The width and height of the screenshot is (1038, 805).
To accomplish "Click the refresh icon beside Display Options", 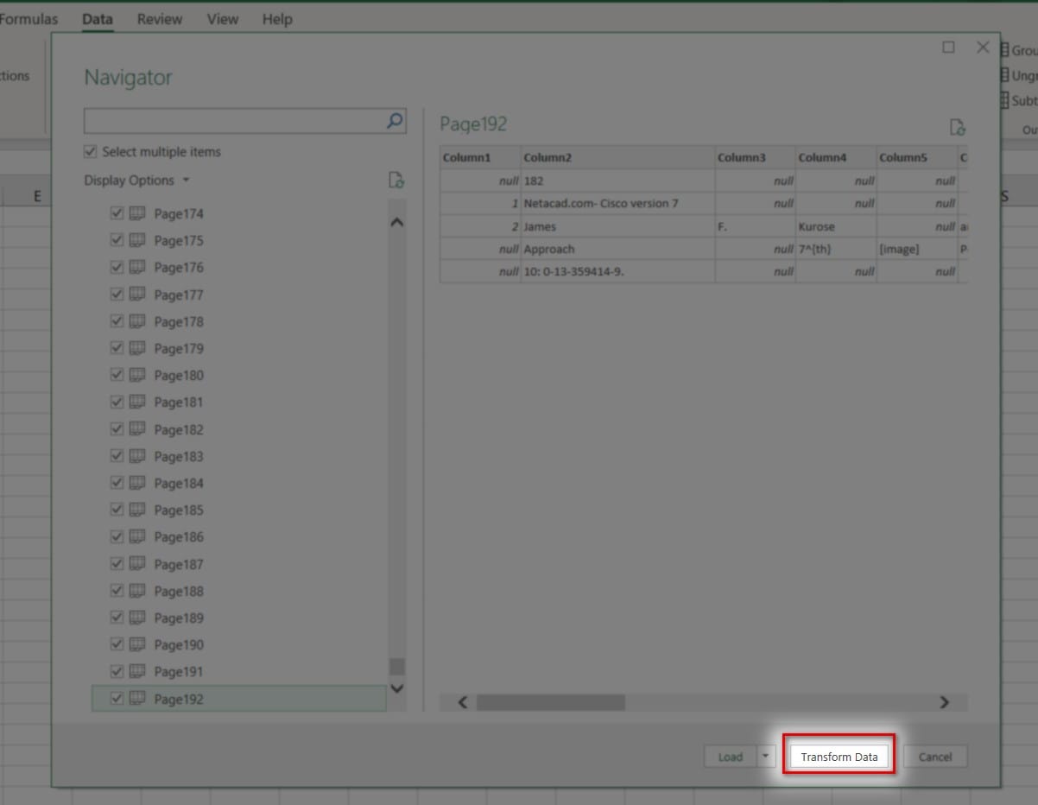I will tap(396, 181).
